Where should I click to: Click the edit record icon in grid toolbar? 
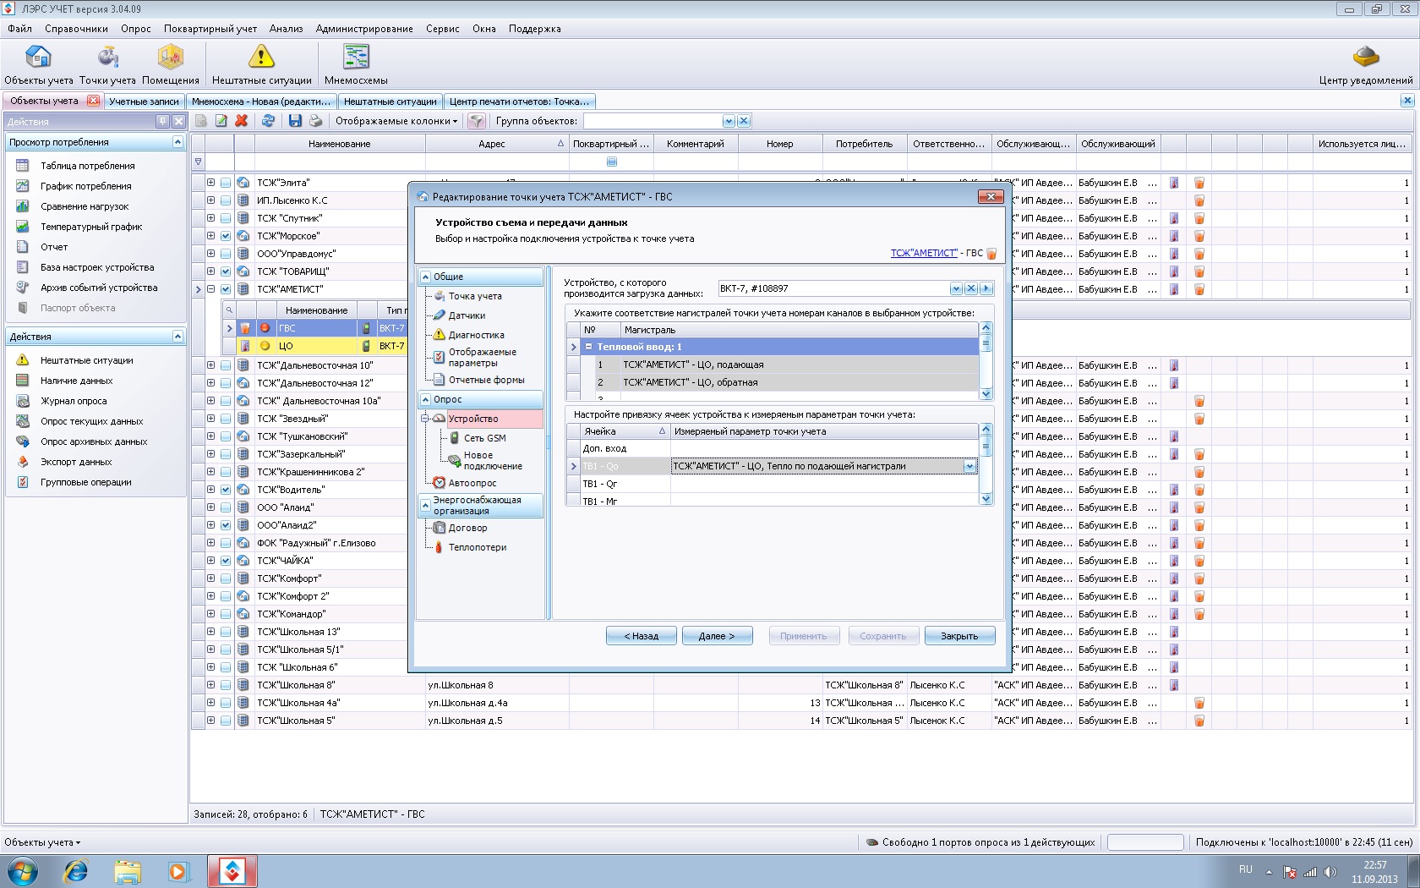click(221, 121)
